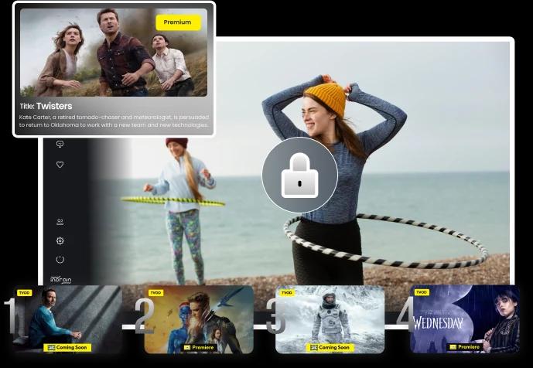Screen dimensions: 533x368
Task: Open the third ranked astronaut movie thumbnail
Action: point(330,315)
